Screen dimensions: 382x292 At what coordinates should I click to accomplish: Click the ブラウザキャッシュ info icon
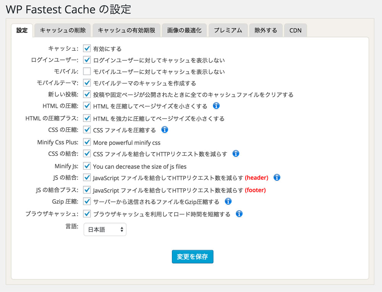(x=239, y=214)
